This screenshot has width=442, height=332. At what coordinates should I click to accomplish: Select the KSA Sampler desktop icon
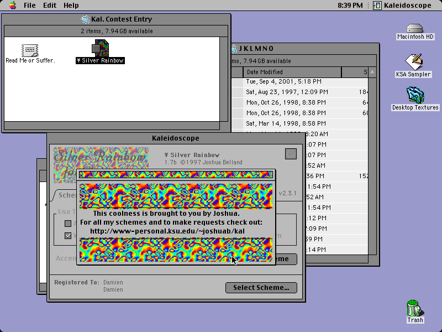[x=413, y=62]
